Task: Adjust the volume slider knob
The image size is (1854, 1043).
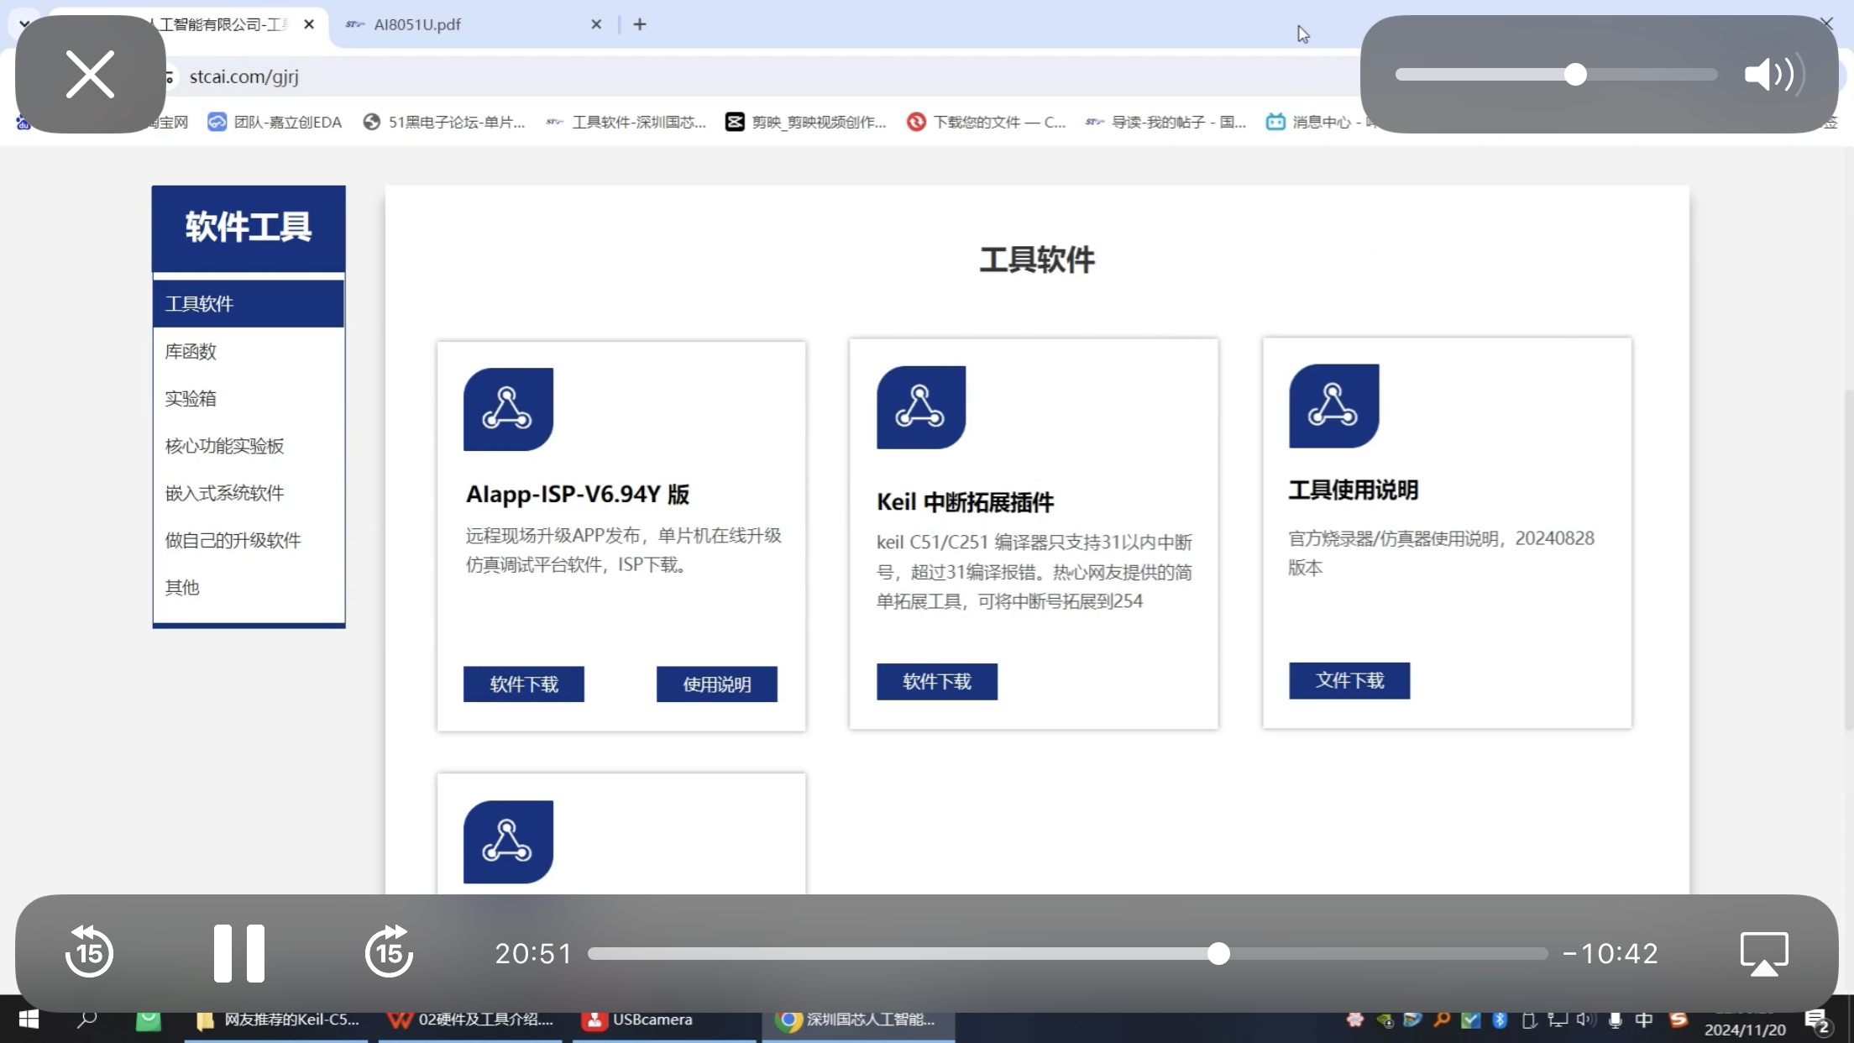Action: [1575, 75]
